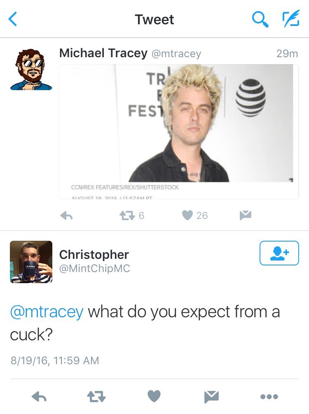Reply to Michael Tracey's tweet
This screenshot has width=309, height=414.
click(66, 216)
